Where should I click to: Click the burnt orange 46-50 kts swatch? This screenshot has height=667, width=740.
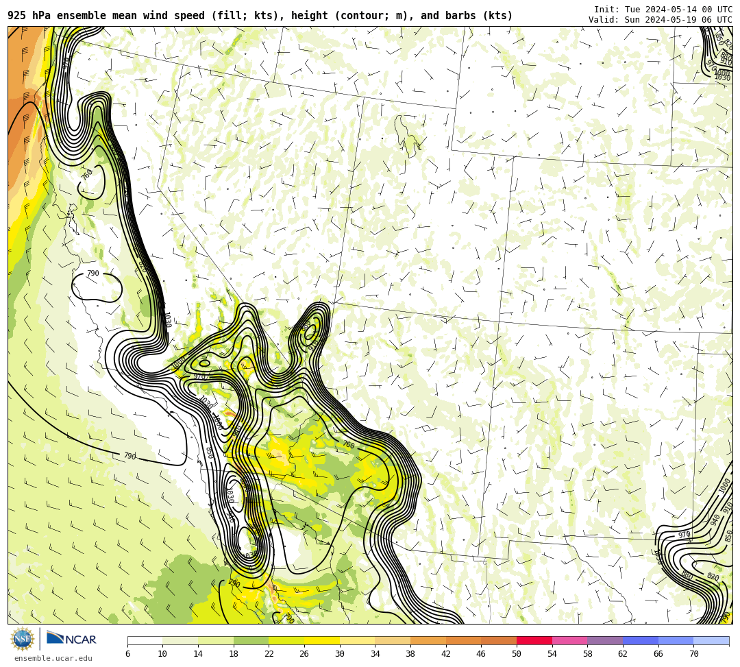tap(499, 640)
